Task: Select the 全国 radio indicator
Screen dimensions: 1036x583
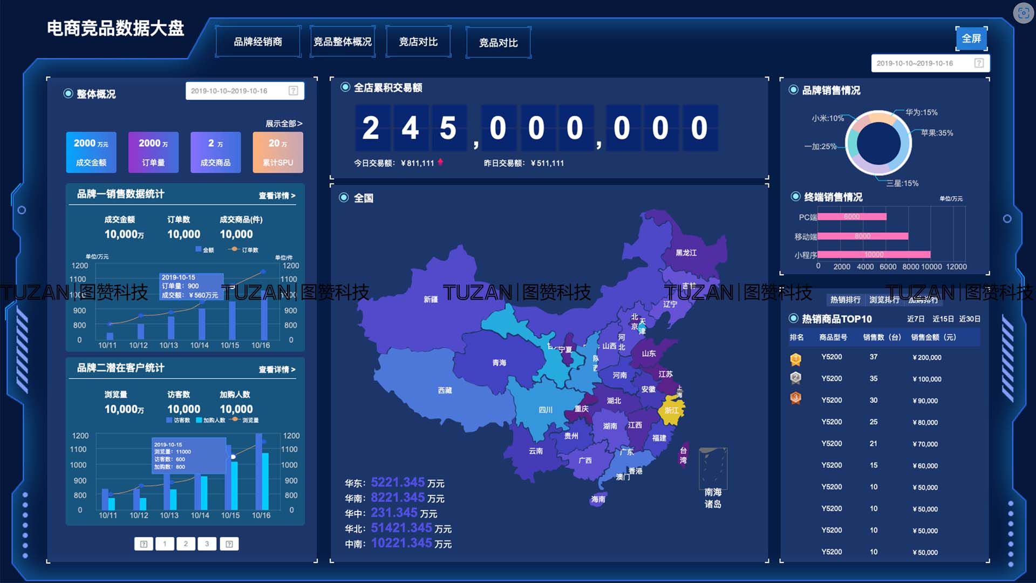Action: tap(344, 198)
